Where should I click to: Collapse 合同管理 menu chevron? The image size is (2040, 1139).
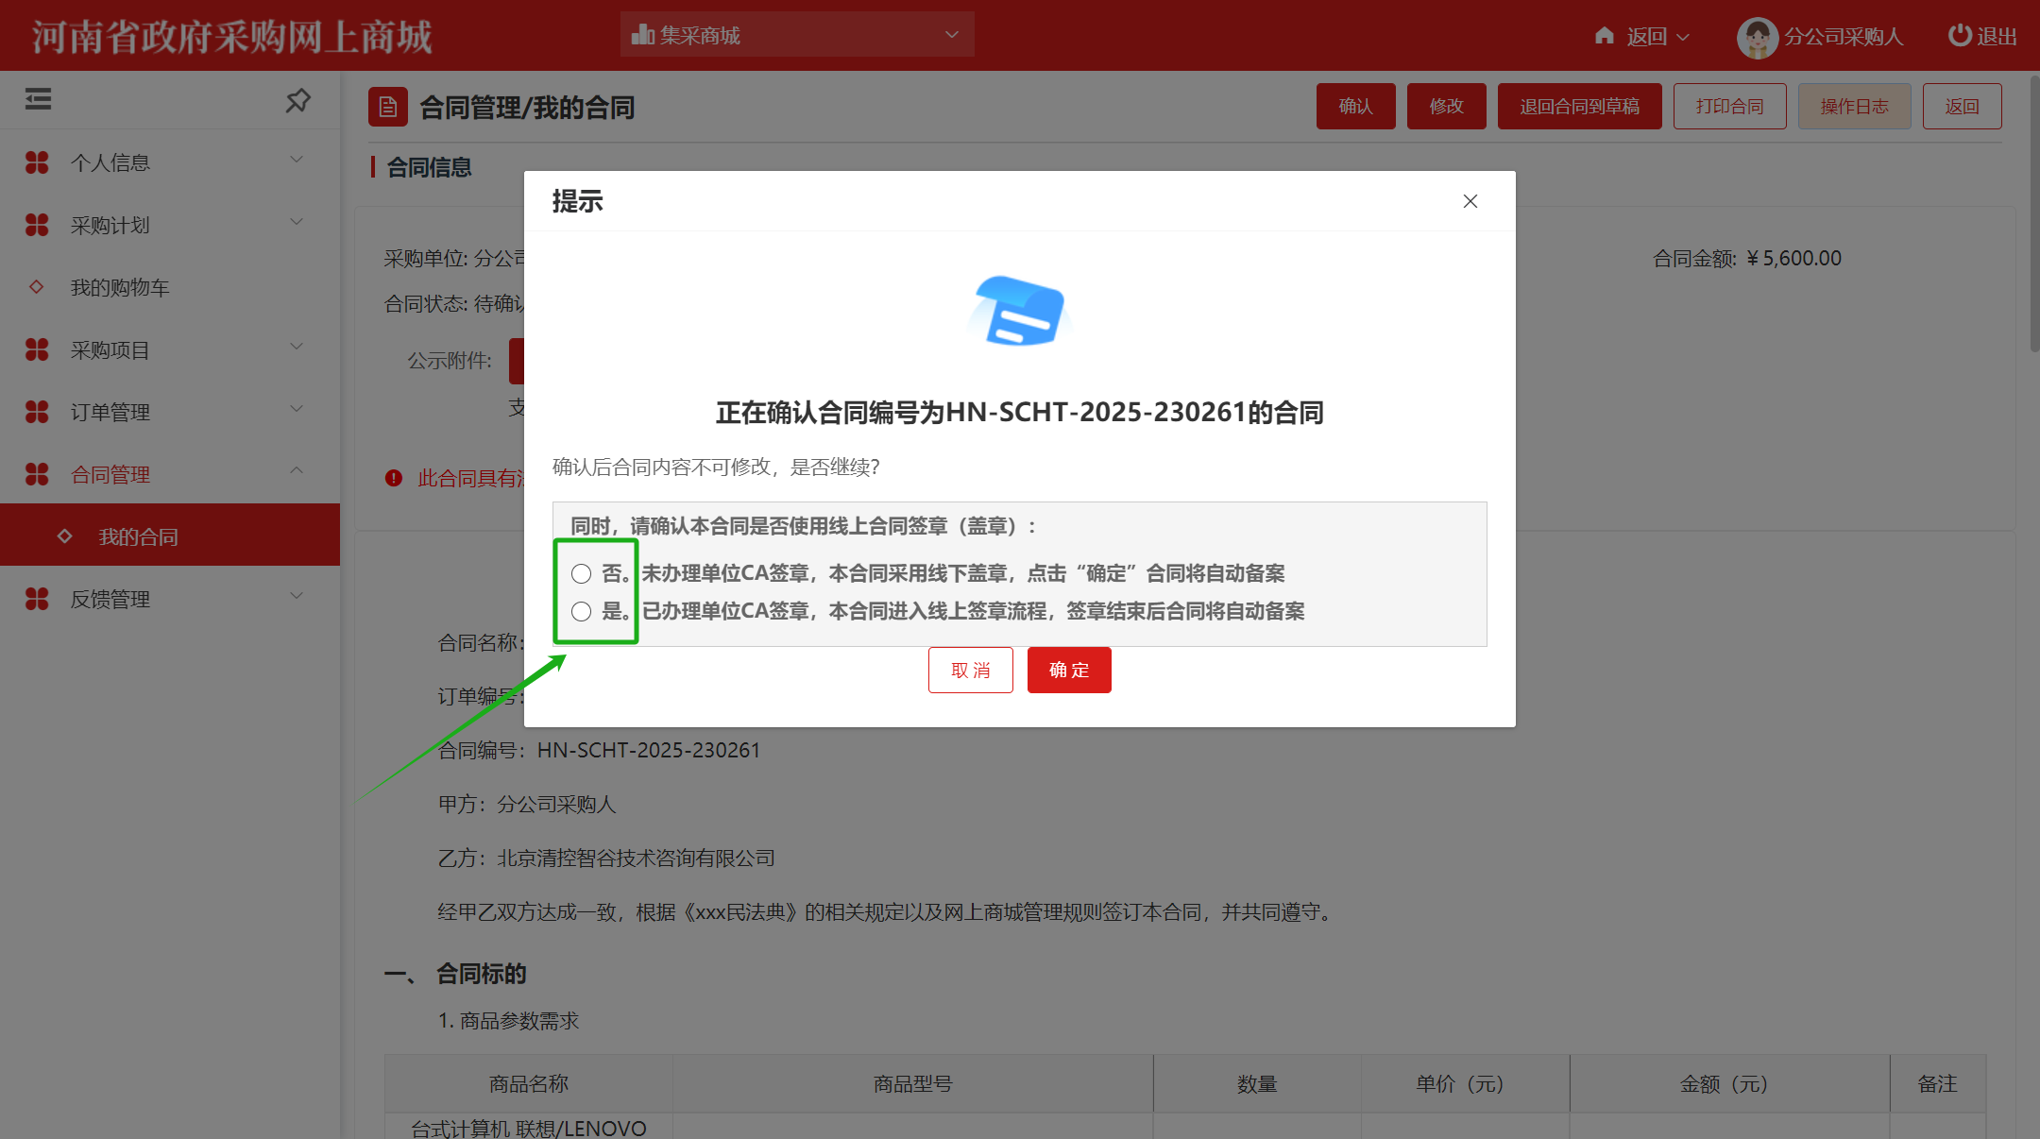pos(297,470)
